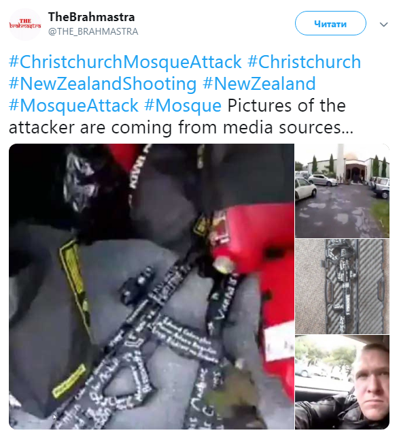Open hashtag #Mosque
This screenshot has height=435, width=399.
183,106
